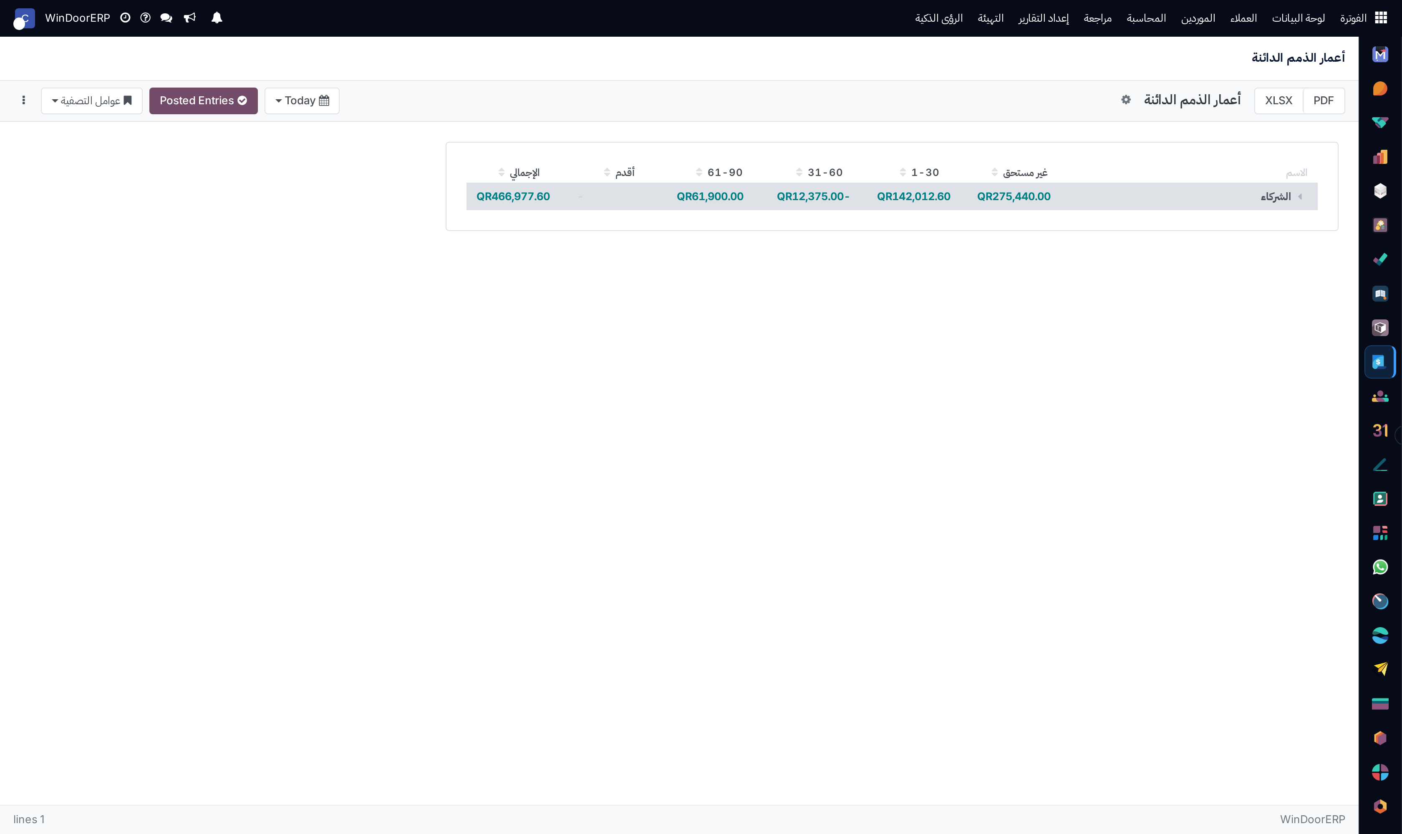Open the gear-and-calculator app icon
This screenshot has height=834, width=1402.
click(1380, 225)
